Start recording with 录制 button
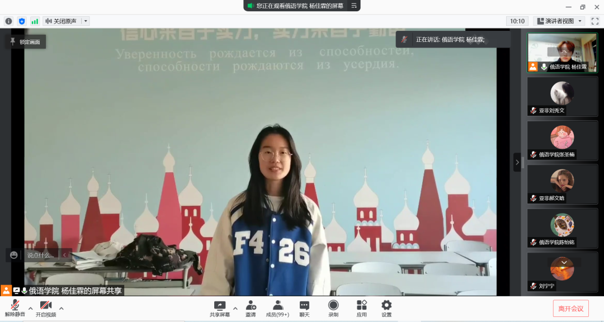Viewport: 604px width, 322px height. click(x=333, y=308)
